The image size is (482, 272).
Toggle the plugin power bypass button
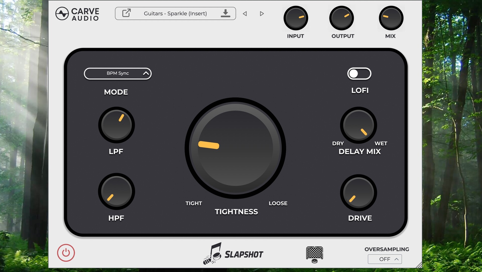66,253
